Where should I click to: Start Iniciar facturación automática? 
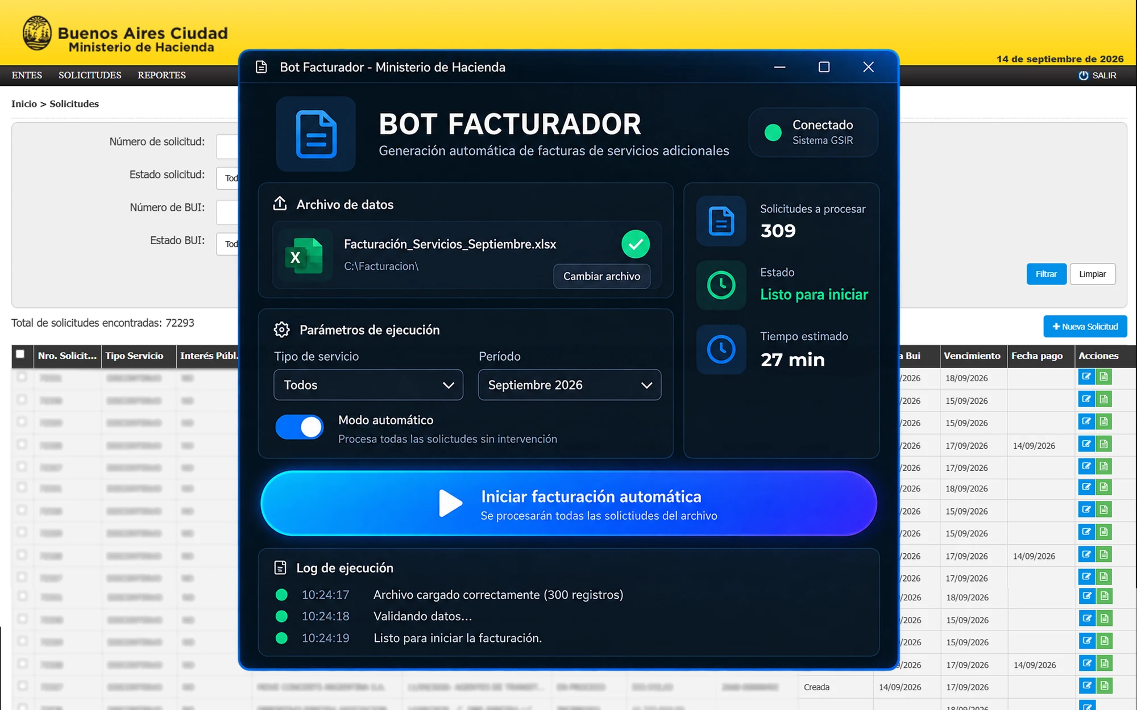point(568,503)
